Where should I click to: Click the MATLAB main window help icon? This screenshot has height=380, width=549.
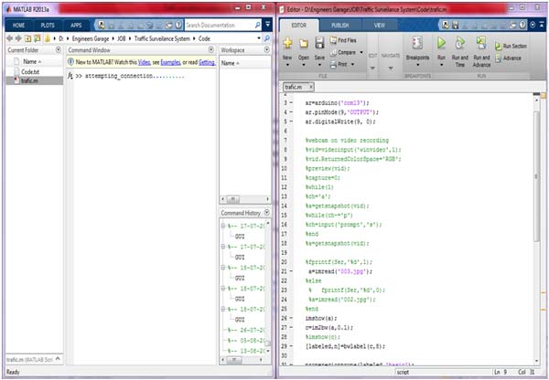pyautogui.click(x=178, y=25)
